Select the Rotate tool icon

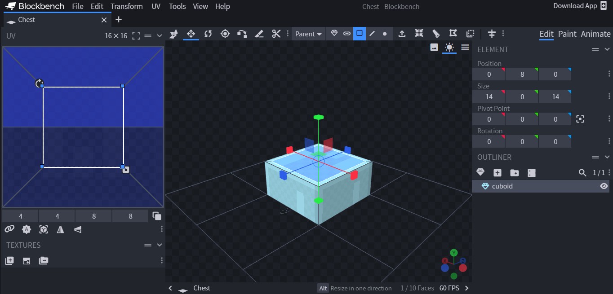pyautogui.click(x=208, y=34)
